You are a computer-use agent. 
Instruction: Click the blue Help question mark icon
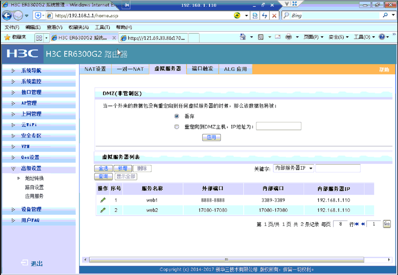point(382,37)
